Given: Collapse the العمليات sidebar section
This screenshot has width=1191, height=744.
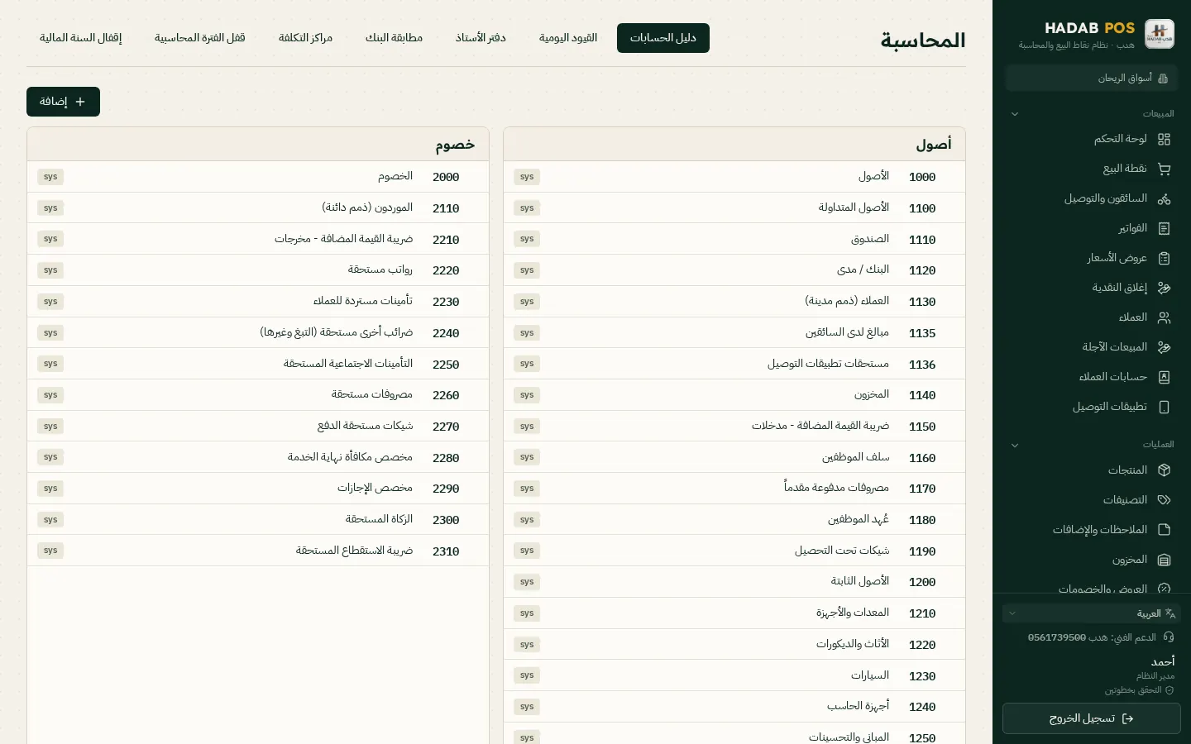Looking at the screenshot, I should point(1015,445).
